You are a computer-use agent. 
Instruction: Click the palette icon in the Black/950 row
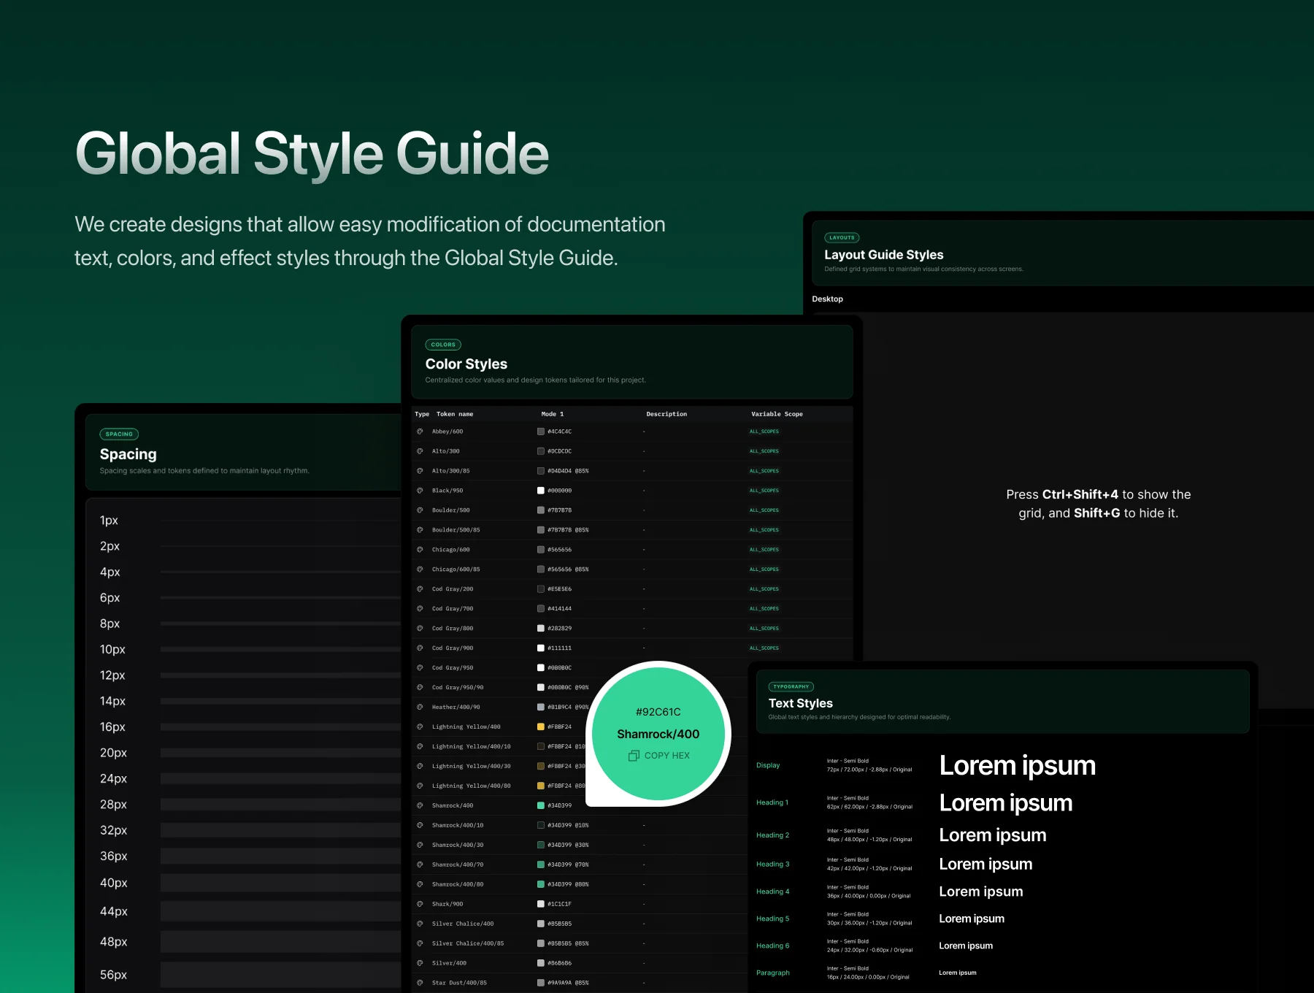coord(420,491)
